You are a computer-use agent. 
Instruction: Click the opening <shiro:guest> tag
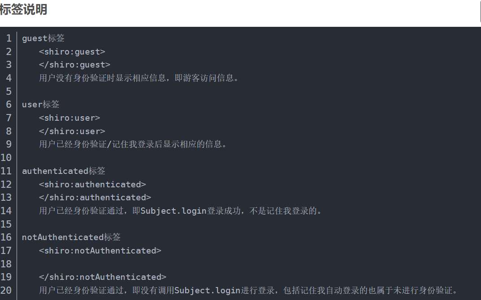(72, 52)
